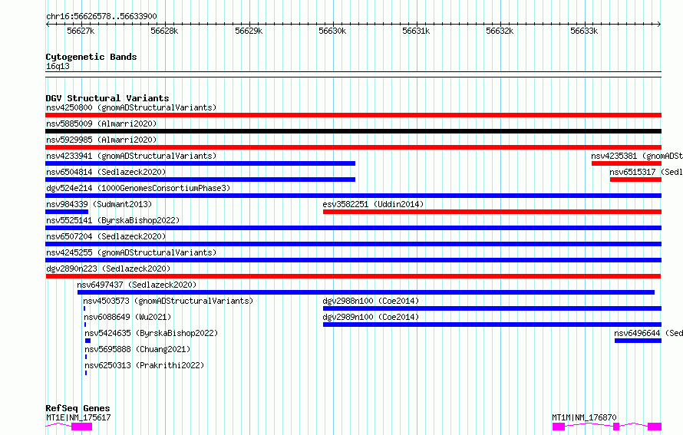Viewport: 683px width, 435px height.
Task: Click the small blue nsv5424635 bar
Action: click(87, 341)
